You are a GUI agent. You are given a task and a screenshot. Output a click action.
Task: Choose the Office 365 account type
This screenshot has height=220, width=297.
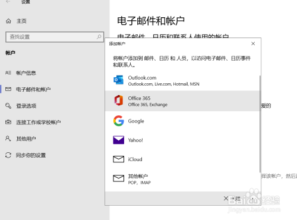tap(182, 101)
